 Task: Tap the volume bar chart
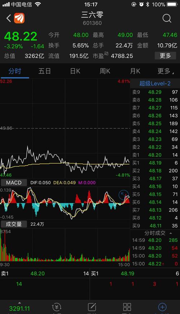pyautogui.click(x=65, y=245)
